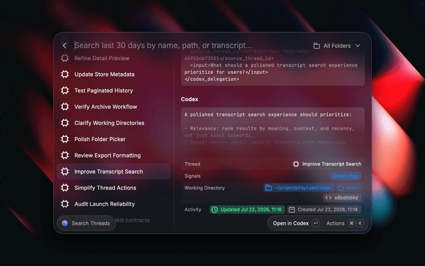Select the Improve Transcript Search thread row
The width and height of the screenshot is (425, 266).
114,172
